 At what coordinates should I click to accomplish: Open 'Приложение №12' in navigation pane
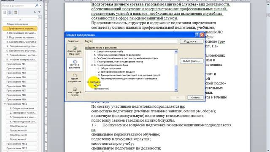point(20,148)
